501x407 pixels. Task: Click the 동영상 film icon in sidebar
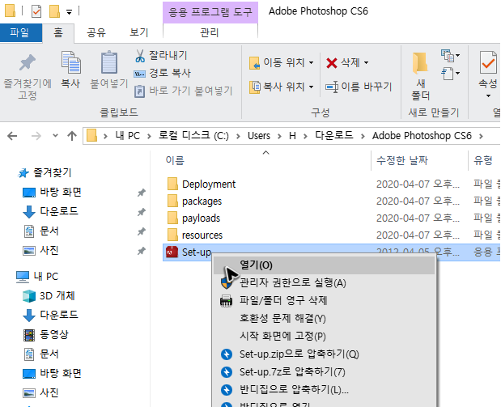coord(29,335)
